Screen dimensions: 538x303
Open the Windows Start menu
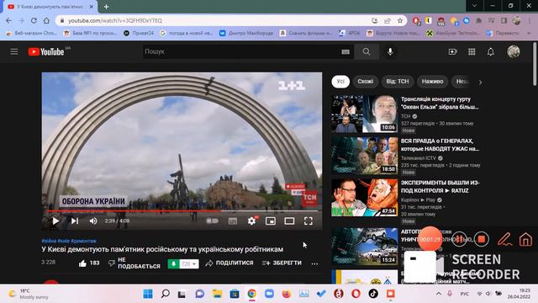148,294
